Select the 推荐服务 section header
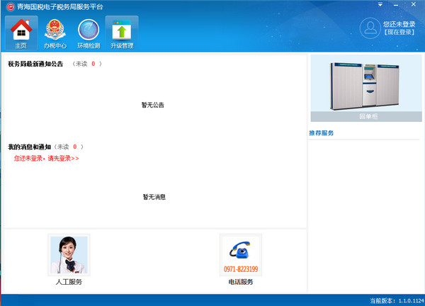This screenshot has width=425, height=306. coord(322,133)
